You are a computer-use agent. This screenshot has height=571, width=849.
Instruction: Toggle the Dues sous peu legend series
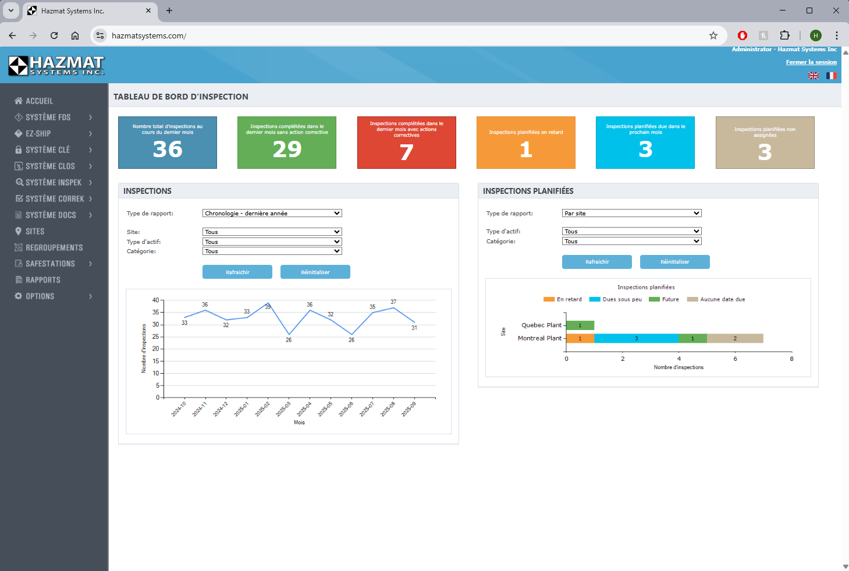pyautogui.click(x=615, y=299)
